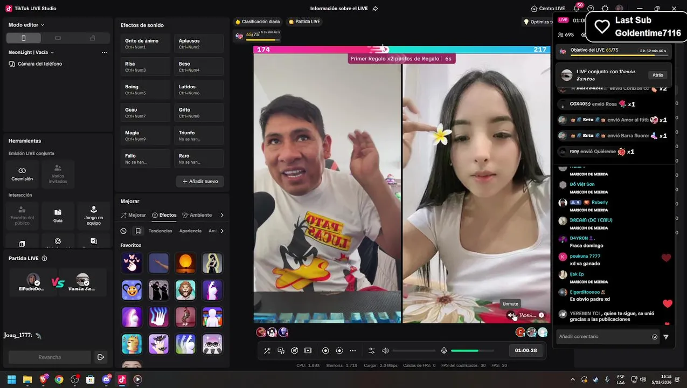Open the notifications bell with 50 badge
The height and width of the screenshot is (388, 687).
577,9
